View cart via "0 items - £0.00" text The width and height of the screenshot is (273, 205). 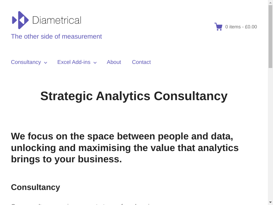coord(241,27)
